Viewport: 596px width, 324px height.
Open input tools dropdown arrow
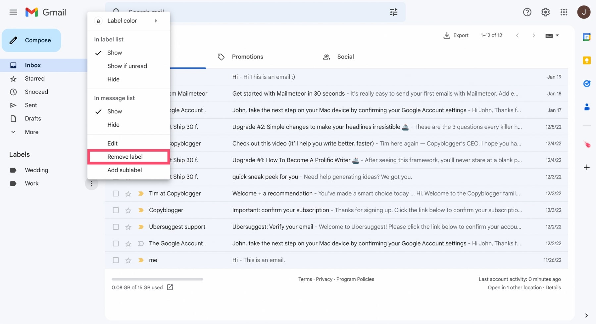coord(557,36)
